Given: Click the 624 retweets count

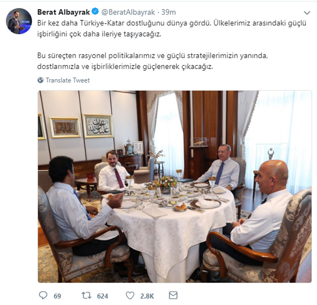Looking at the screenshot, I should point(103,296).
